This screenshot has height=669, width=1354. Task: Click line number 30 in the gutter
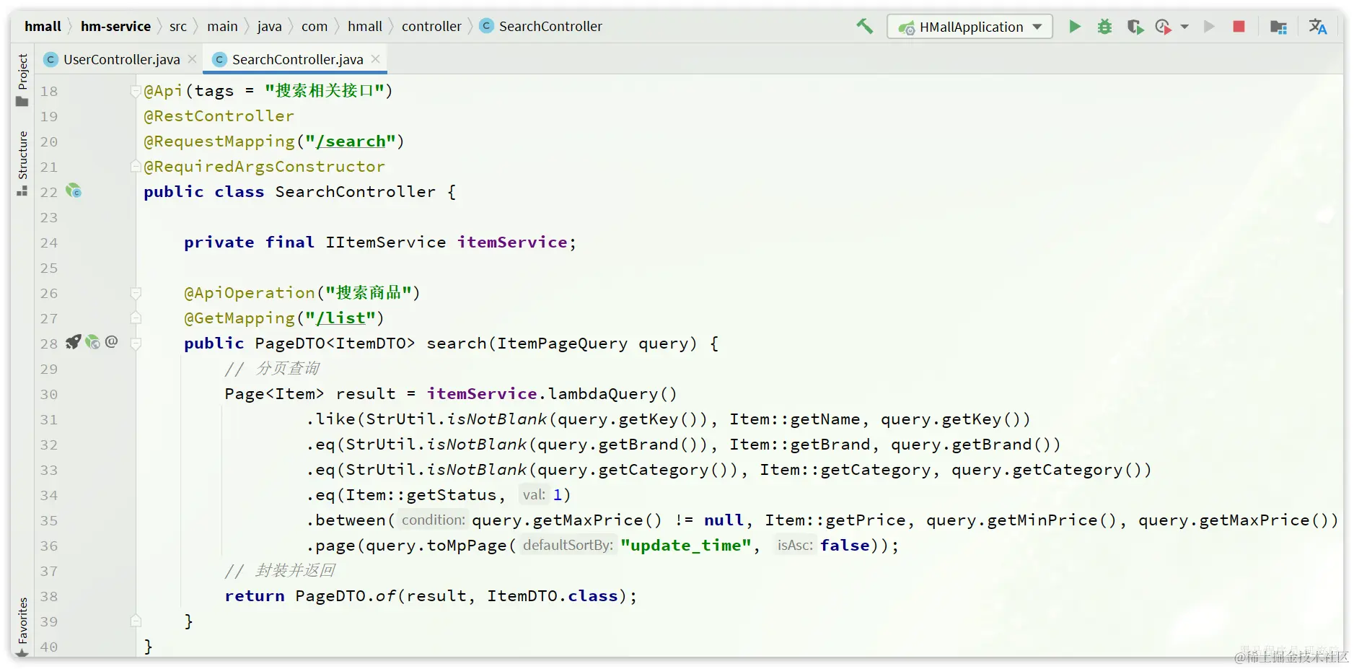tap(48, 395)
